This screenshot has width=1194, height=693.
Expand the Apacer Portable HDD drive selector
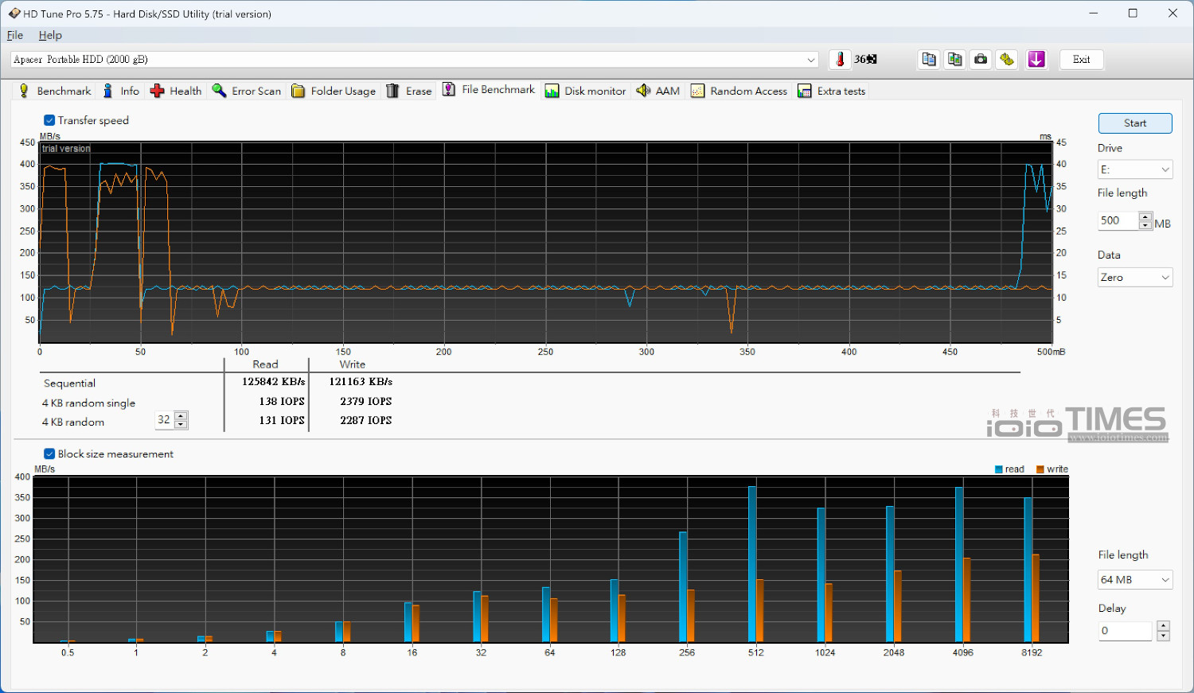[810, 60]
